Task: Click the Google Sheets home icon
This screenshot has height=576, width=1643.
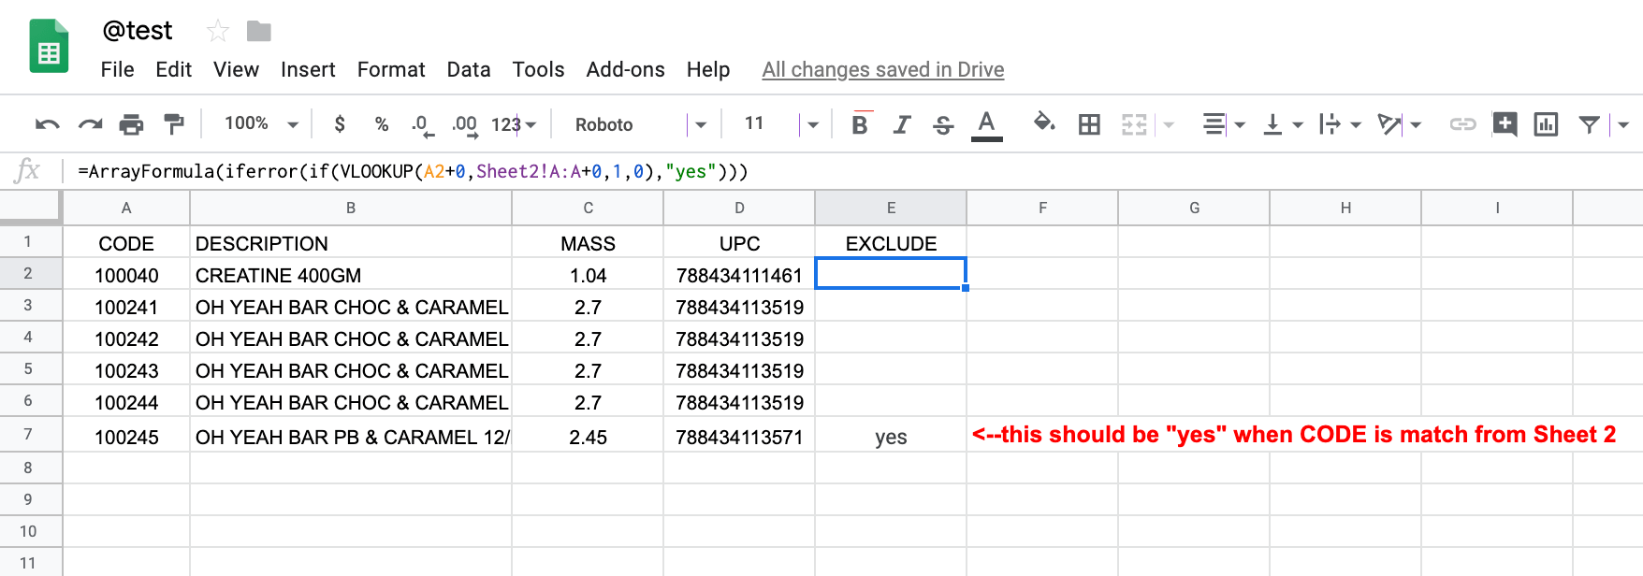Action: tap(49, 46)
